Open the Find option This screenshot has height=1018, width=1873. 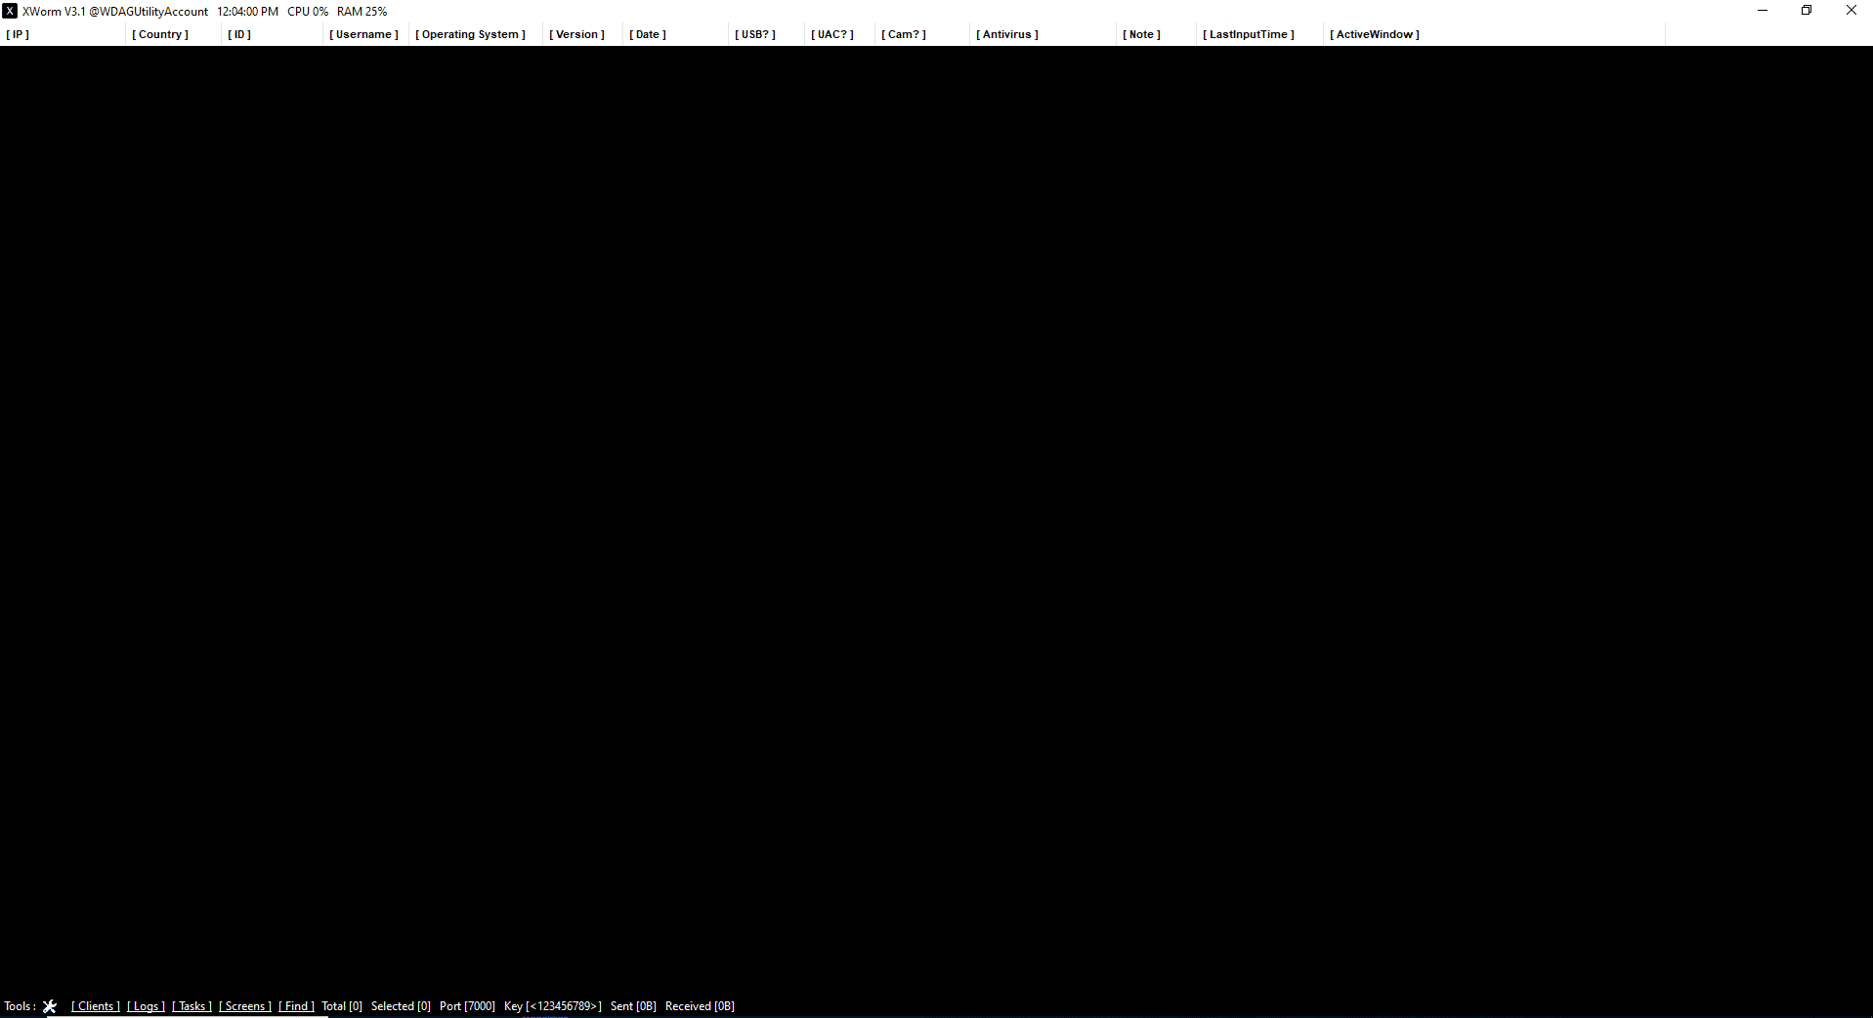pos(296,1006)
